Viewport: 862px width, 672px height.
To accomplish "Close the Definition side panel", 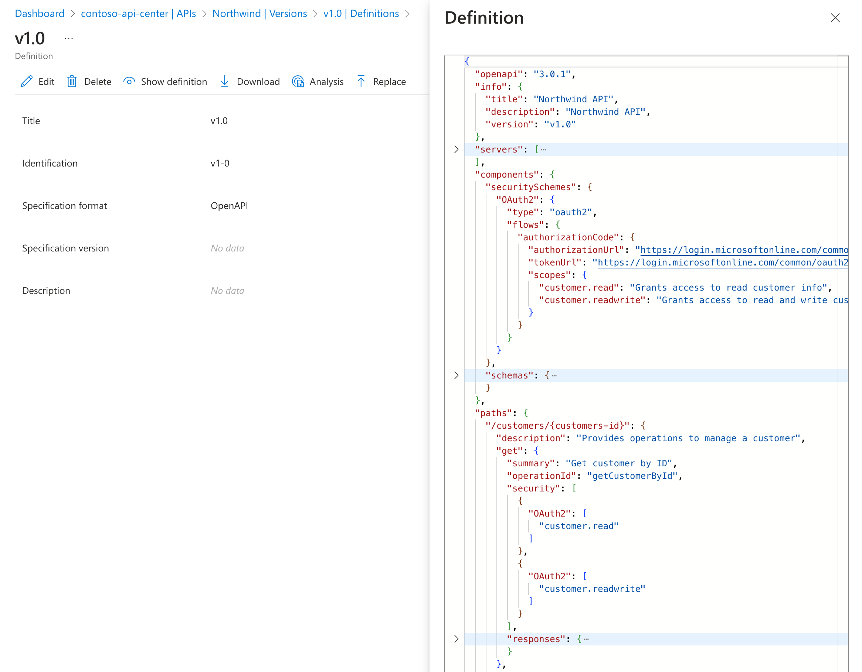I will tap(835, 18).
